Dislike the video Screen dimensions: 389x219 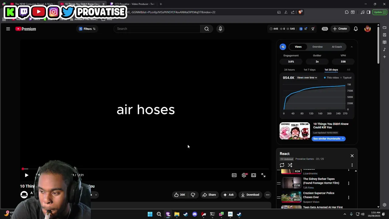click(193, 195)
